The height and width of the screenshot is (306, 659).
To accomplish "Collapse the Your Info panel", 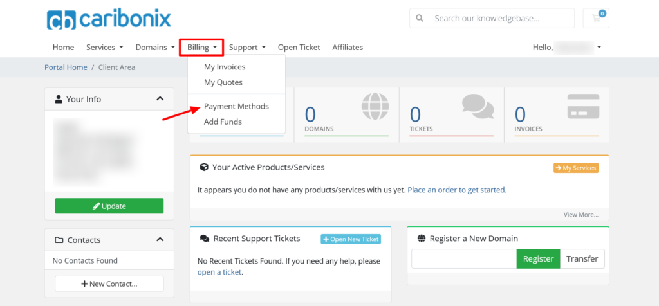I will click(160, 99).
